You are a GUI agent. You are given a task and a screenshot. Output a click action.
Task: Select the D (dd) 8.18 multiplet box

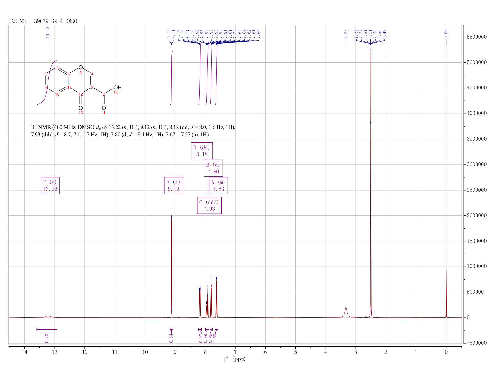click(202, 151)
